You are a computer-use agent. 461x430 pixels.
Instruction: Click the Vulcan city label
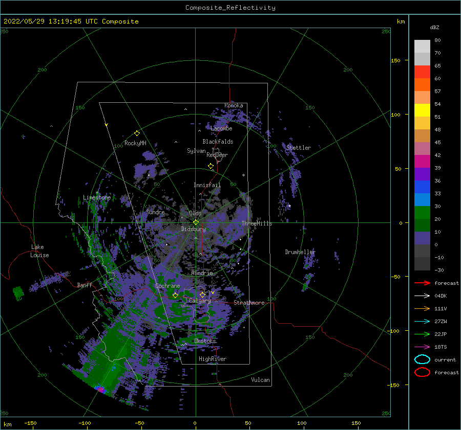click(x=261, y=380)
